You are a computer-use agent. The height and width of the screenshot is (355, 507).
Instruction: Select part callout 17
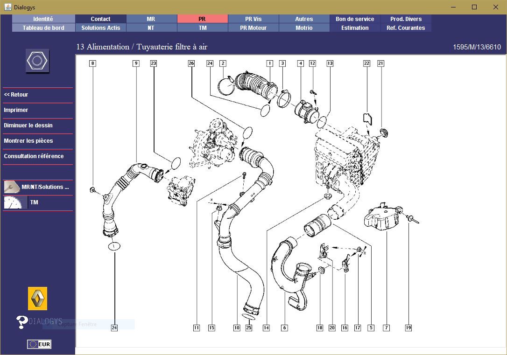pyautogui.click(x=358, y=328)
